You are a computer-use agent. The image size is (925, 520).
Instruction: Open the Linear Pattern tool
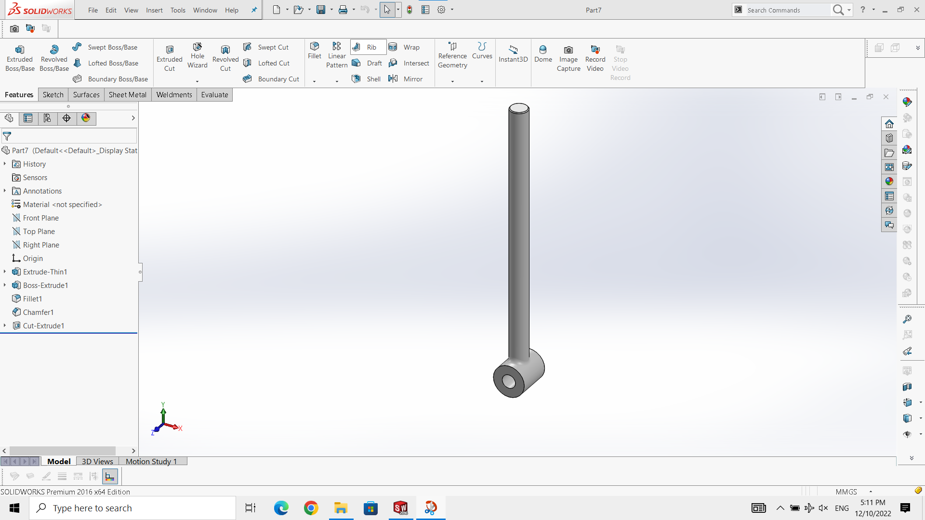click(337, 55)
